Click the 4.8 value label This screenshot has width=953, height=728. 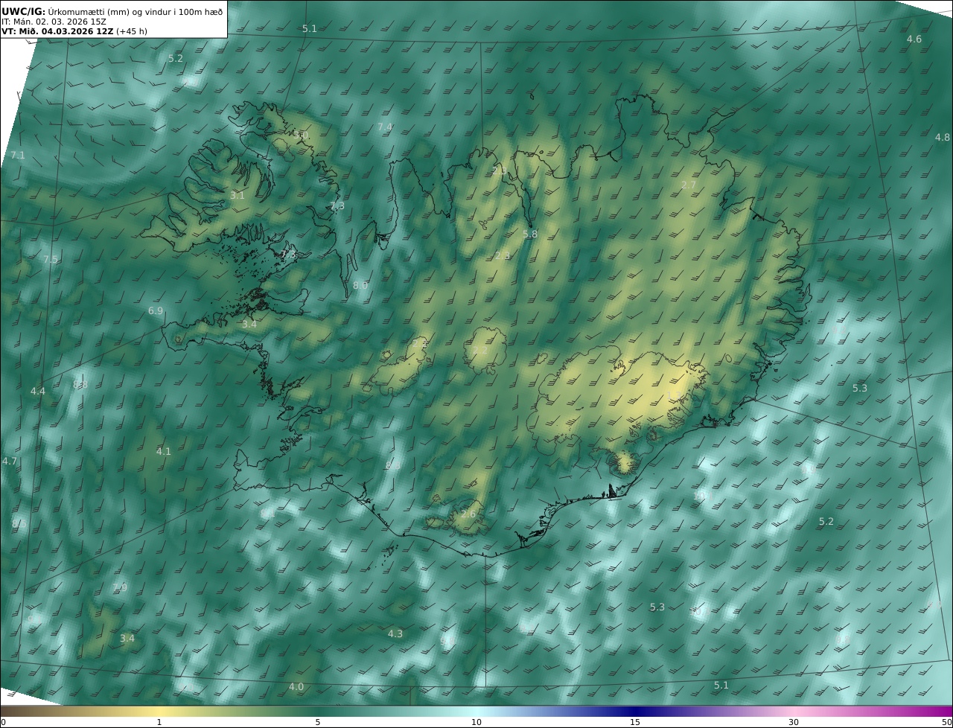pyautogui.click(x=942, y=138)
